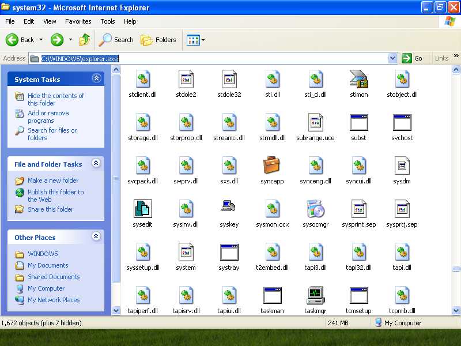Image resolution: width=461 pixels, height=346 pixels.
Task: Click the Go button
Action: [412, 58]
